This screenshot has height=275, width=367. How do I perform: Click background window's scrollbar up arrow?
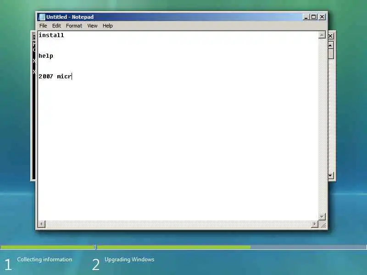330,45
